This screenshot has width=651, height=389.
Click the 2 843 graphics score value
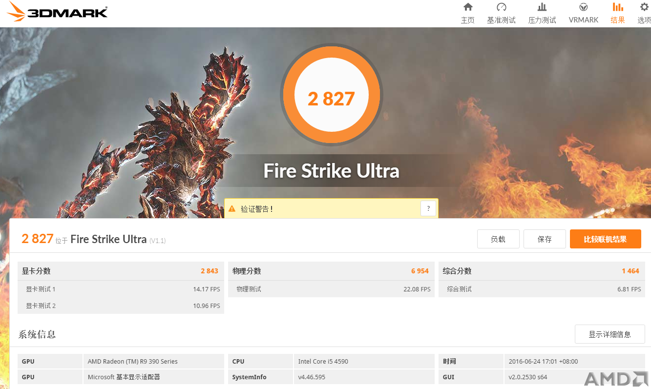(210, 271)
